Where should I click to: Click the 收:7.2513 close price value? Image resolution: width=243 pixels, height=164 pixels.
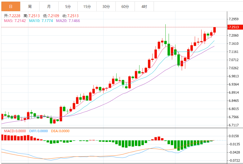tap(71, 16)
